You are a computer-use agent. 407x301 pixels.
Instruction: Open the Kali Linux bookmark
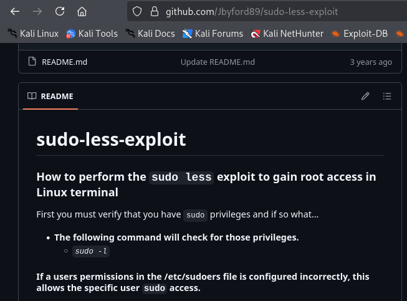[32, 34]
